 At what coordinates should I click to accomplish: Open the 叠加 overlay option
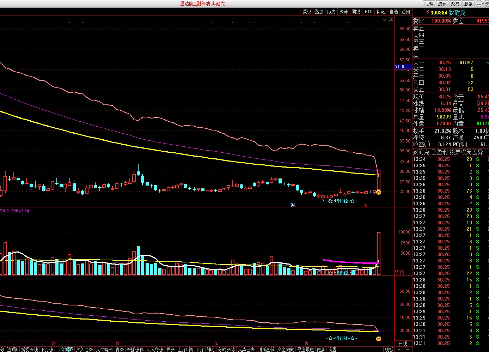(x=319, y=12)
